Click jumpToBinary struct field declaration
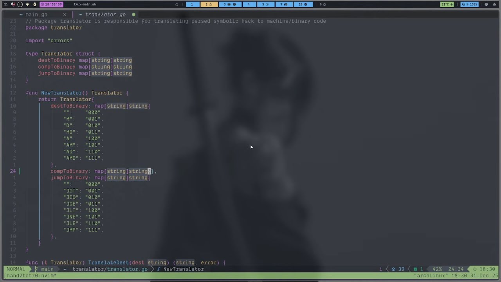Viewport: 501px width, 282px height. point(85,73)
